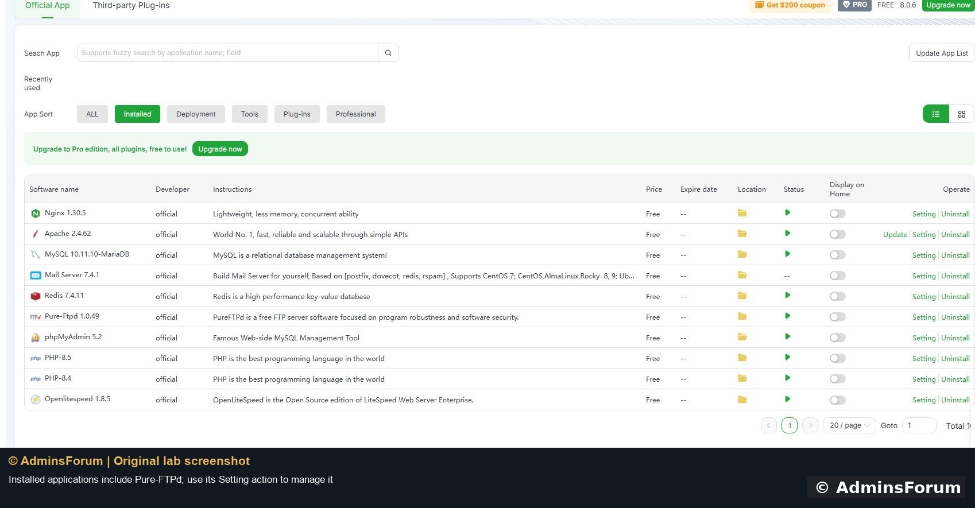Image resolution: width=975 pixels, height=508 pixels.
Task: Click Get $200 coupon
Action: [790, 5]
